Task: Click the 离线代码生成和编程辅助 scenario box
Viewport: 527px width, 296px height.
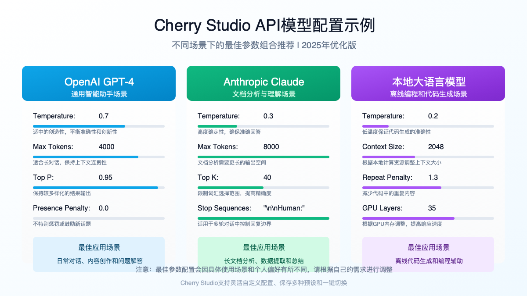Action: click(428, 254)
